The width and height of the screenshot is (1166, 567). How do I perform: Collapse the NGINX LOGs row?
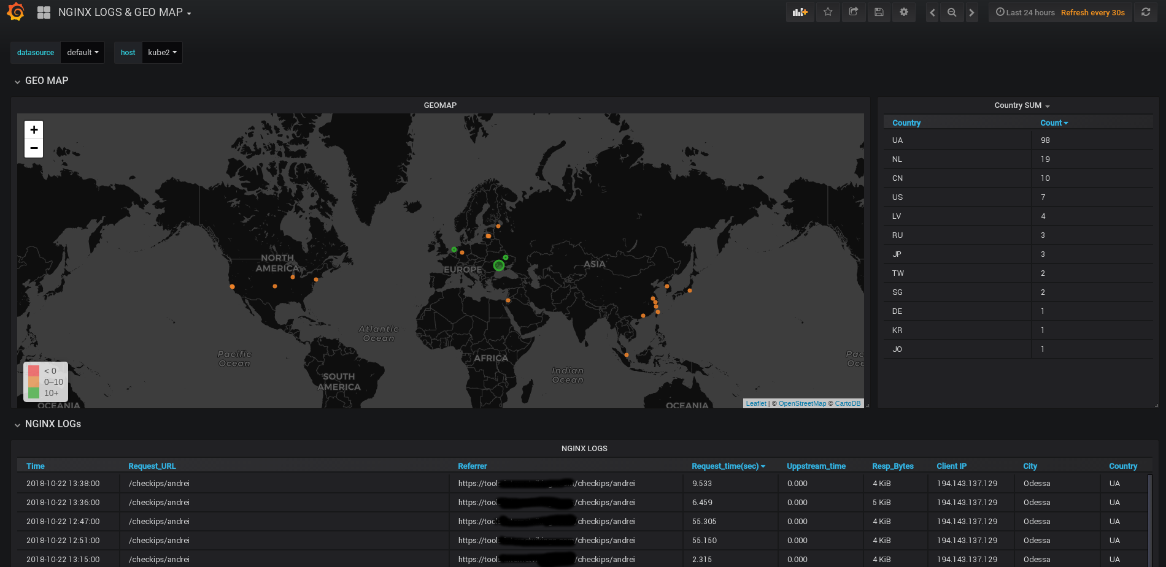pos(47,424)
